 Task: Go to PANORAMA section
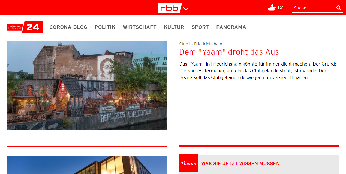[231, 27]
